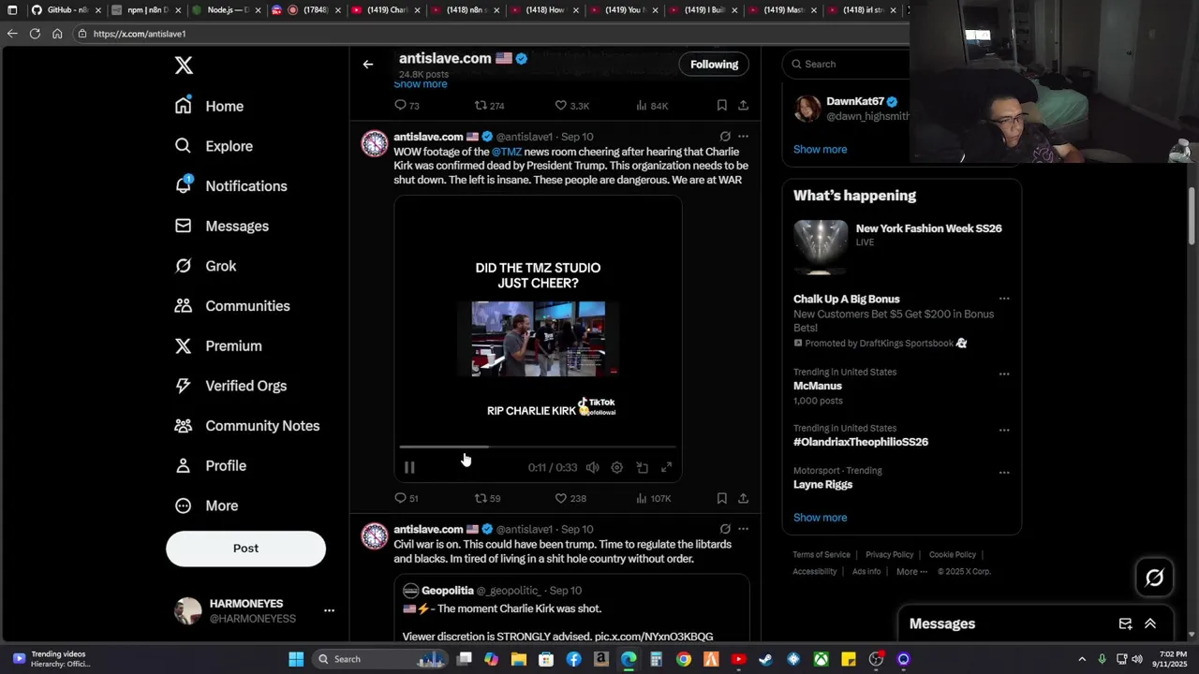Open Notifications with unread badge
Viewport: 1199px width, 674px height.
230,185
